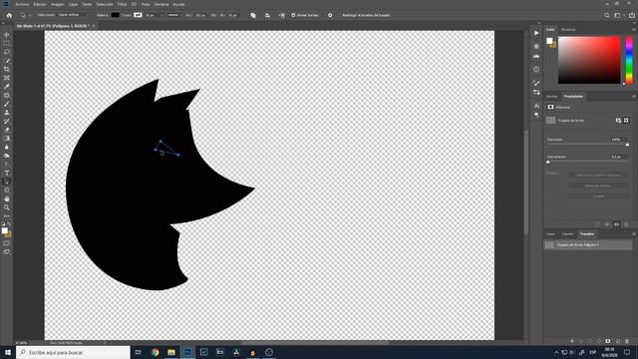The image size is (638, 359).
Task: Open the stroke line type dropdown
Action: point(174,15)
